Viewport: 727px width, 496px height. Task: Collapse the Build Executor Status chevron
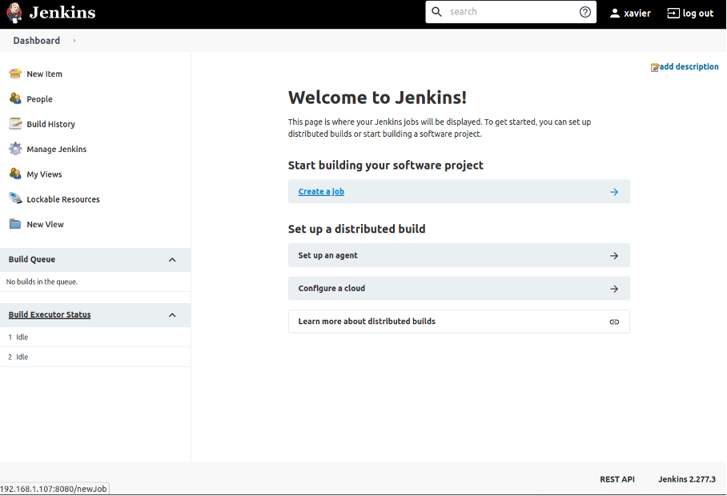pyautogui.click(x=172, y=315)
